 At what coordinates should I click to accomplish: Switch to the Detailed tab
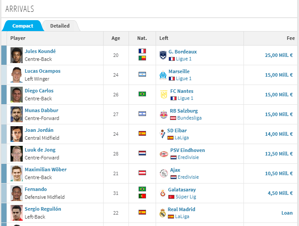click(x=60, y=26)
